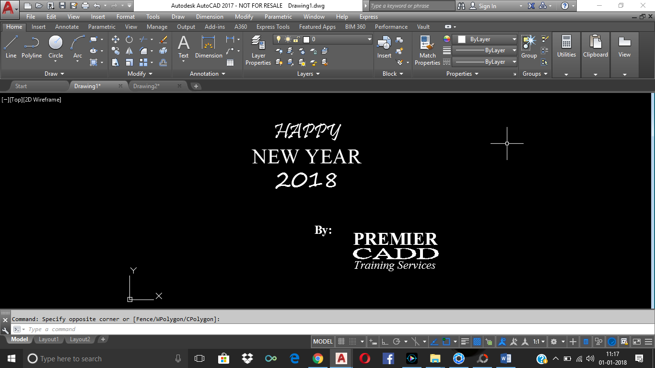Screen dimensions: 655x368
Task: Switch to the Layout1 tab
Action: tap(48, 339)
